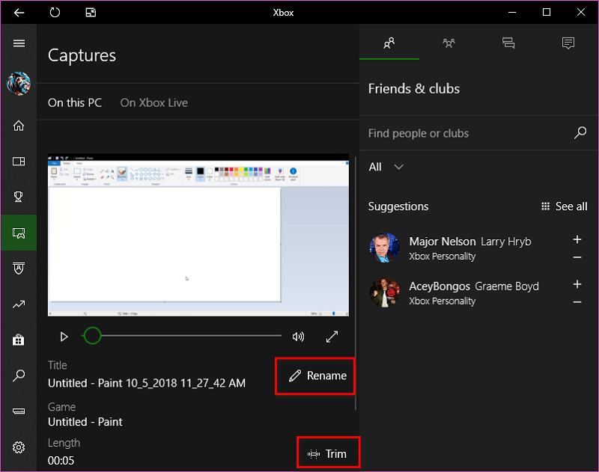Open the hamburger menu

pos(19,43)
